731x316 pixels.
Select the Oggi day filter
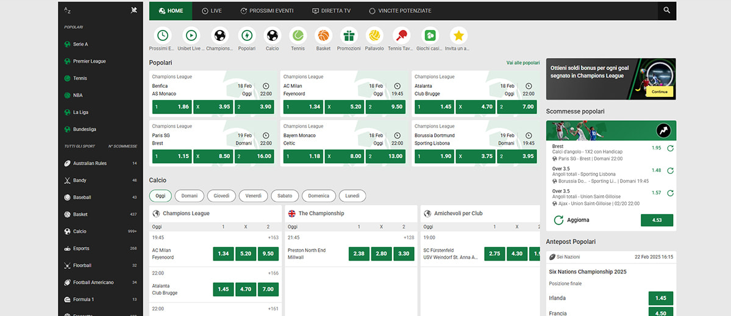[x=160, y=196]
